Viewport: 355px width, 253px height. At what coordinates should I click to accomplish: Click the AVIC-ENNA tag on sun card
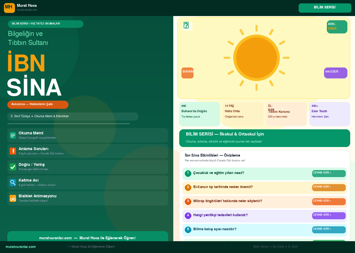(x=337, y=27)
